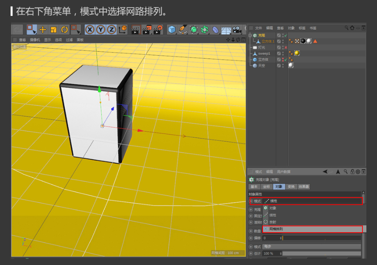
Task: Toggle the red X enable mark on 灯光
Action: pyautogui.click(x=286, y=47)
